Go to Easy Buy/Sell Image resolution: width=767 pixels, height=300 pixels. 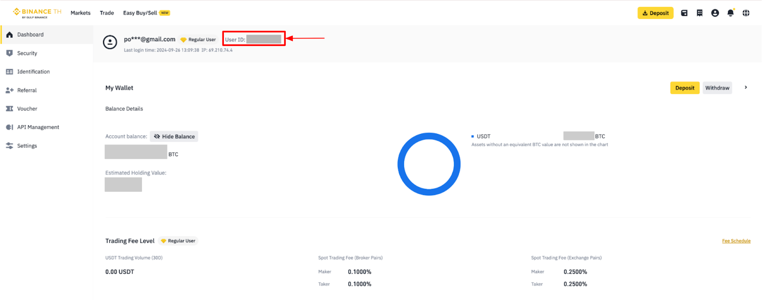pyautogui.click(x=140, y=13)
